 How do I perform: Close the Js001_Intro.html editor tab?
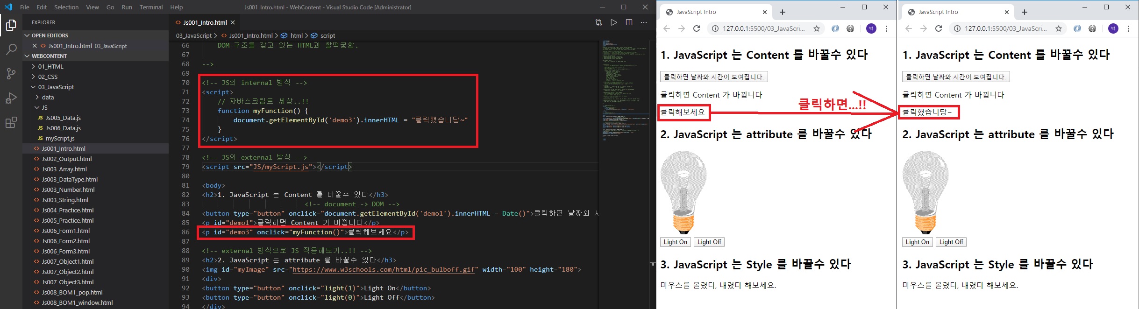(x=233, y=22)
